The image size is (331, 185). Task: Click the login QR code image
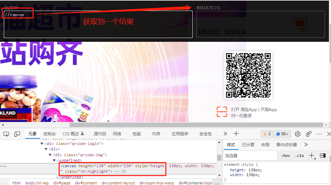coord(248,75)
